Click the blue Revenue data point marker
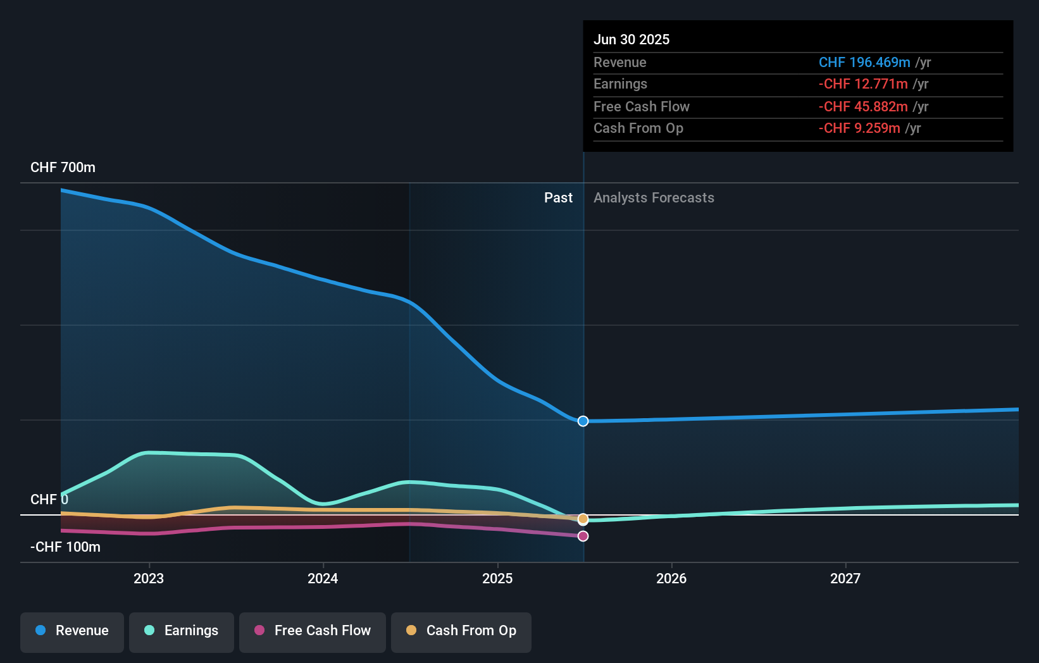 point(583,421)
